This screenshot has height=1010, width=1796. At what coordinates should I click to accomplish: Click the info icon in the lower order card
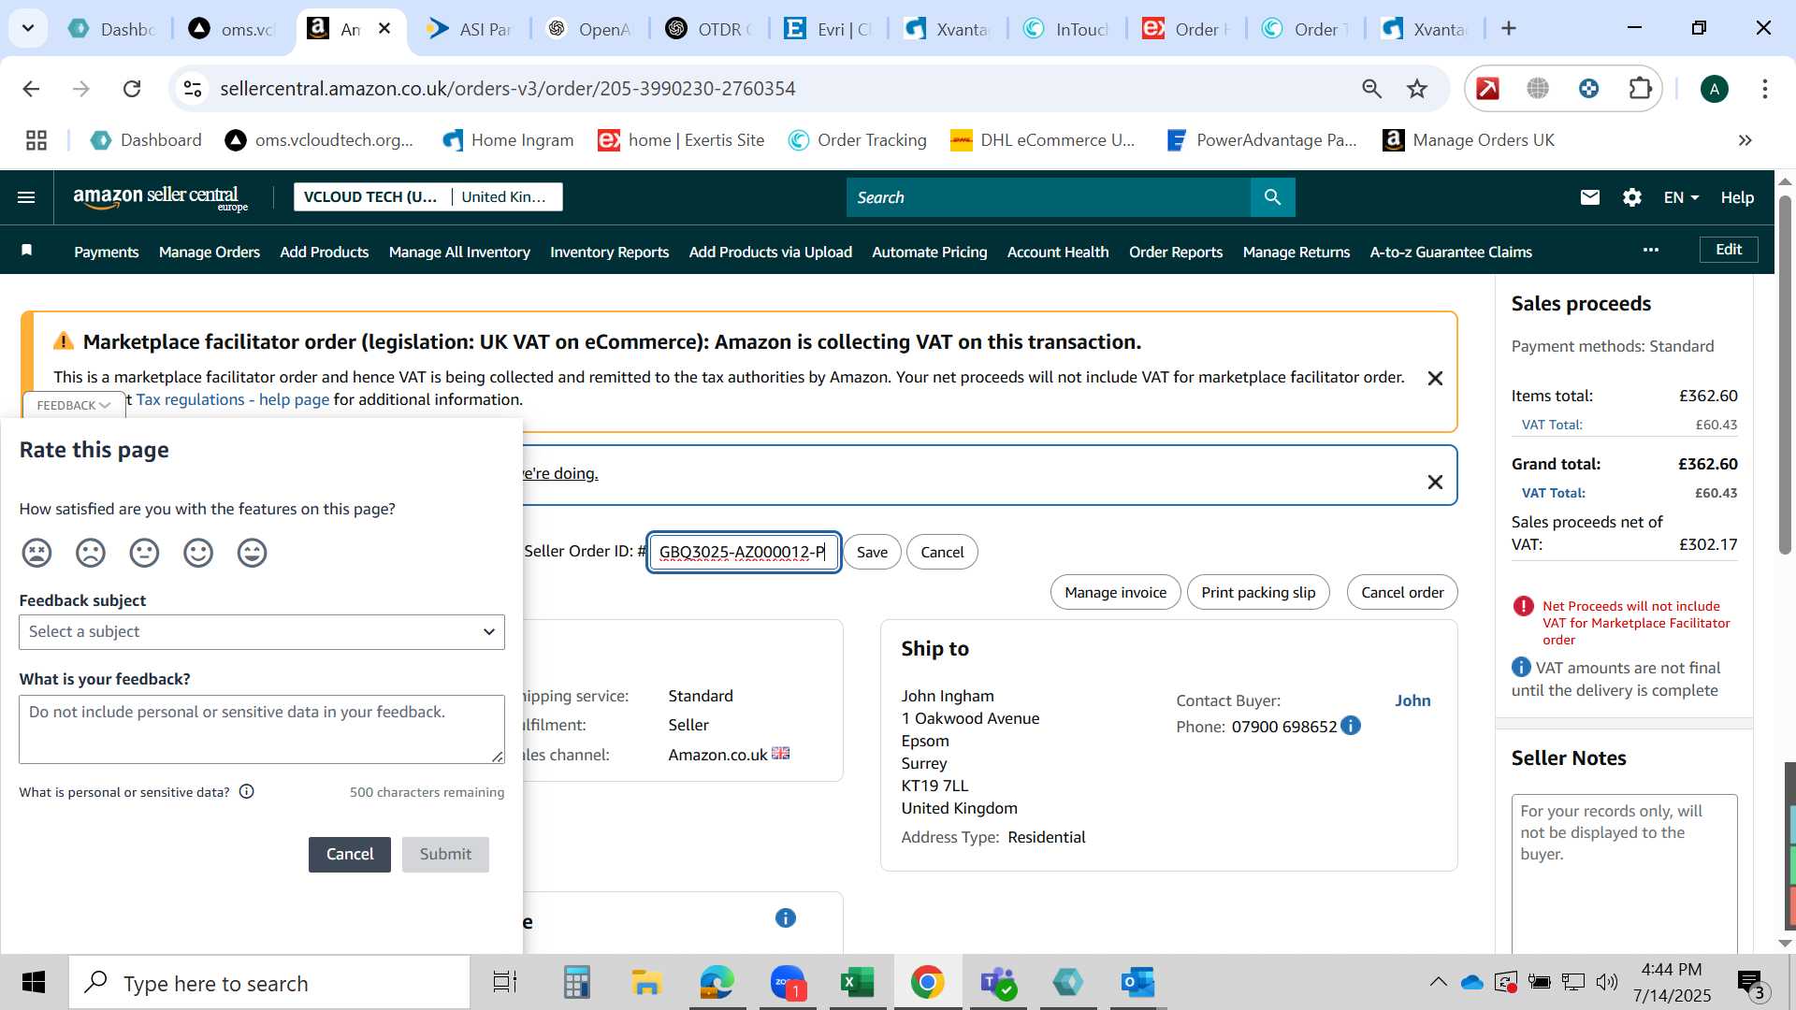(x=786, y=918)
